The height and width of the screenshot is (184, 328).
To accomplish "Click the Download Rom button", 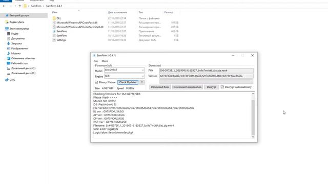I will pos(160,87).
